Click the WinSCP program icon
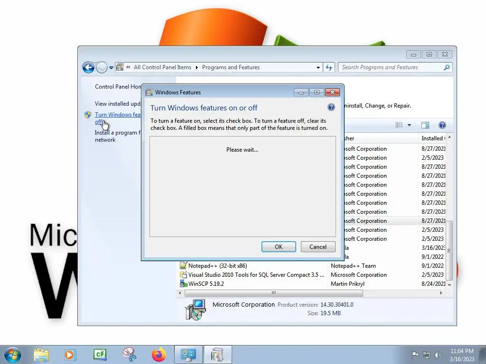486x364 pixels. coord(184,283)
